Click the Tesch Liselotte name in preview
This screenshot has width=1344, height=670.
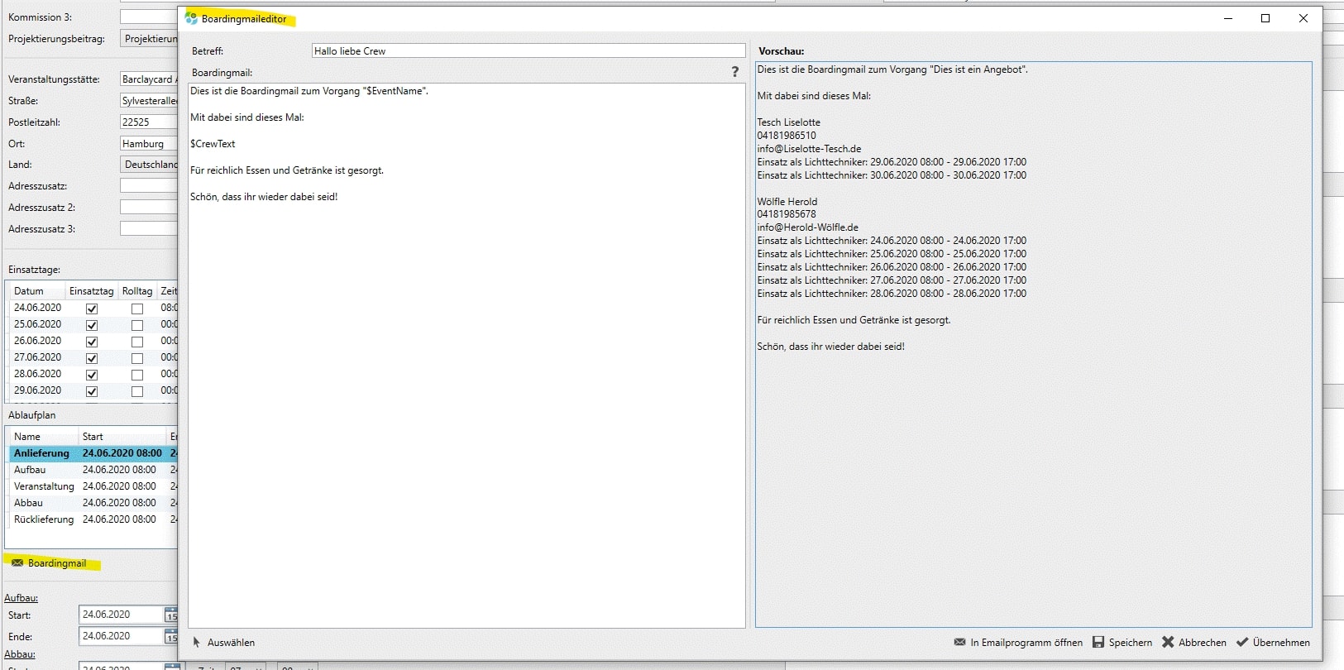point(789,122)
